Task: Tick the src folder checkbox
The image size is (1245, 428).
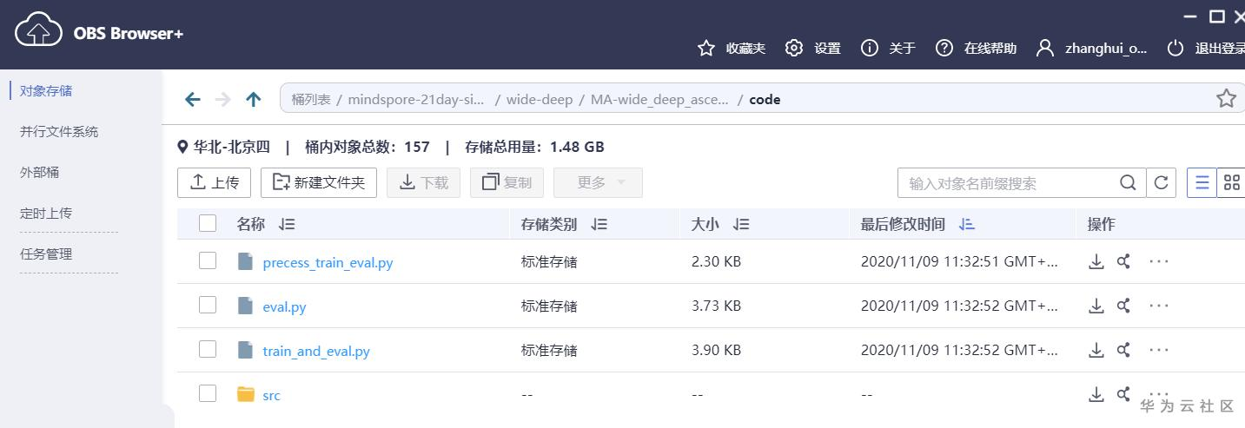Action: (208, 394)
